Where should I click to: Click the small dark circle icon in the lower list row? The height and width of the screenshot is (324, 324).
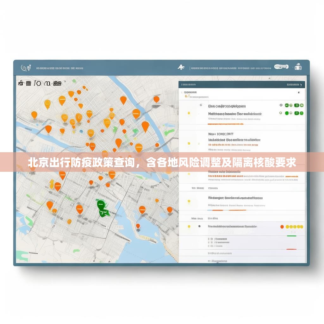tap(199, 227)
